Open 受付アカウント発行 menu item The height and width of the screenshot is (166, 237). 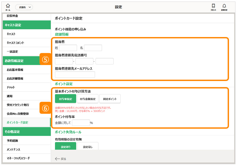pyautogui.click(x=18, y=105)
